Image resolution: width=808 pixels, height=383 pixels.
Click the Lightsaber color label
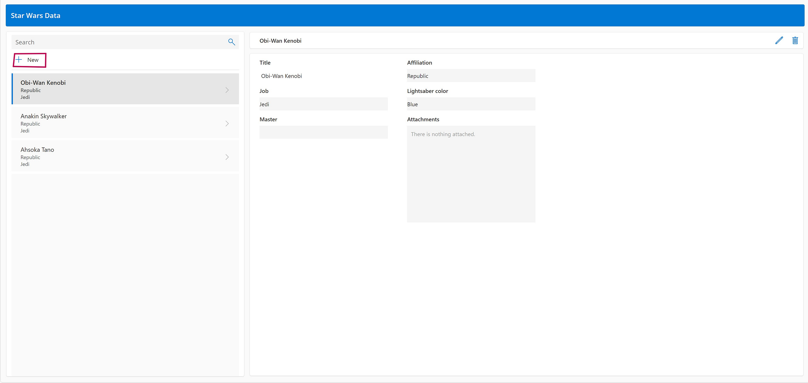(428, 91)
